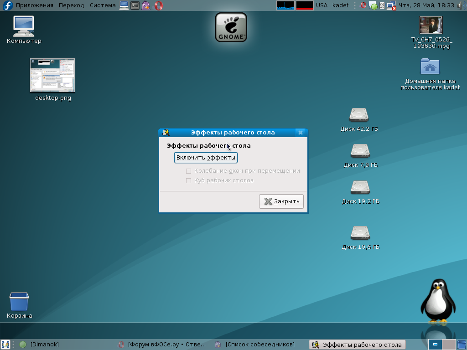Open the Система menu
Image resolution: width=467 pixels, height=350 pixels.
coord(103,5)
